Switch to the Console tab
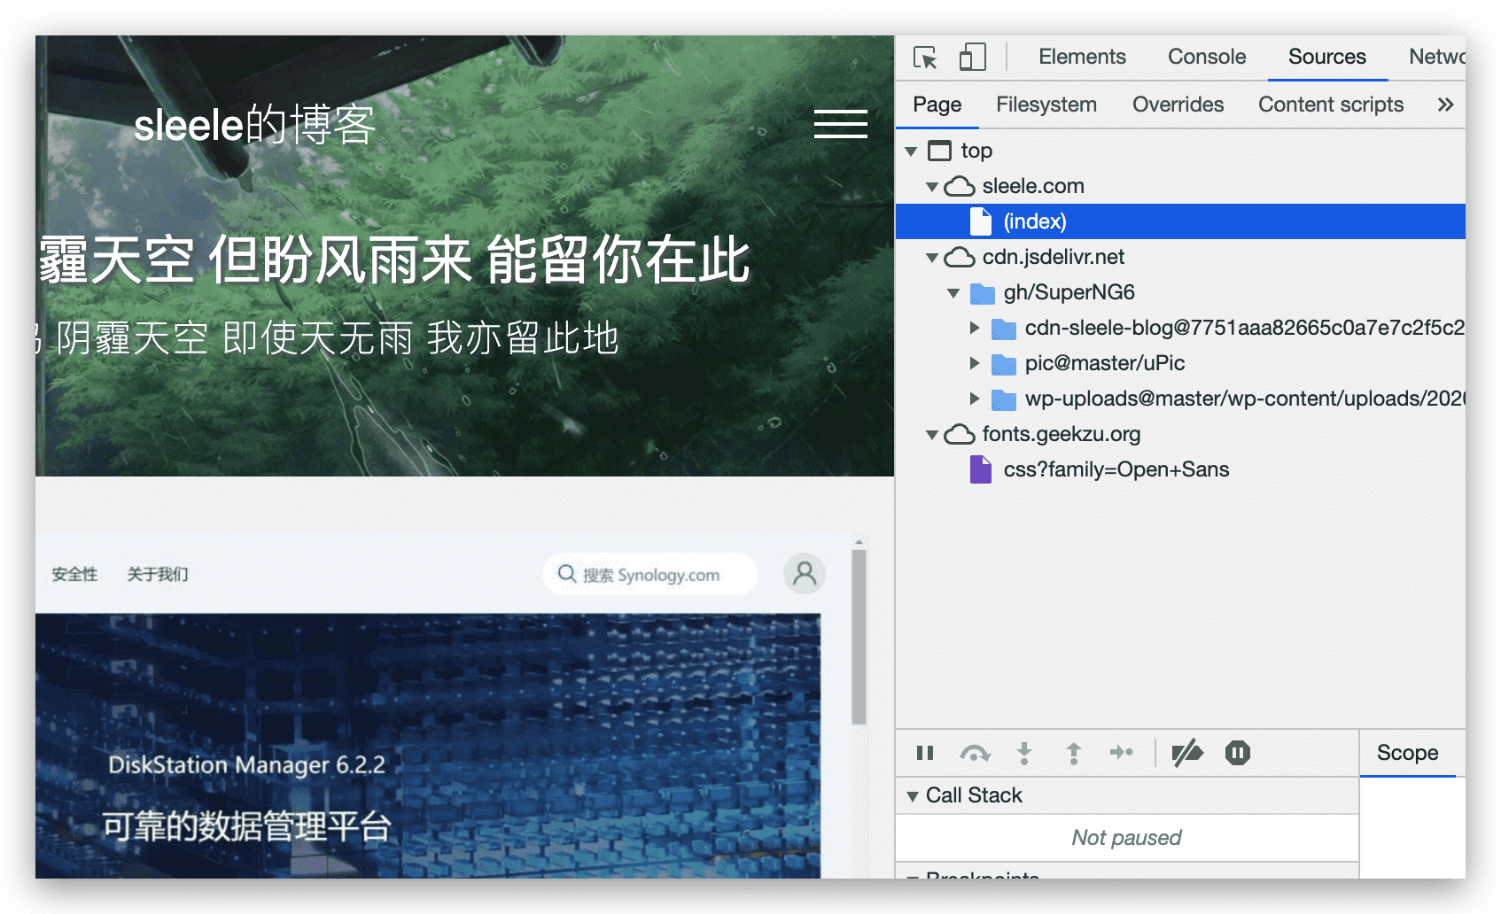This screenshot has height=914, width=1501. click(x=1207, y=57)
